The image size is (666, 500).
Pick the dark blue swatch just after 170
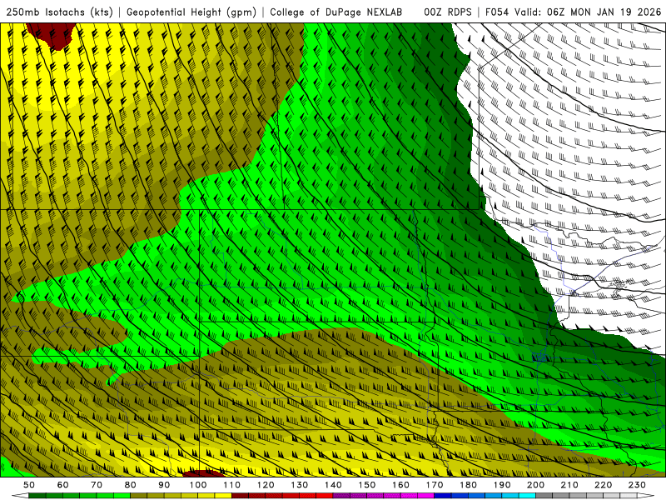click(443, 496)
